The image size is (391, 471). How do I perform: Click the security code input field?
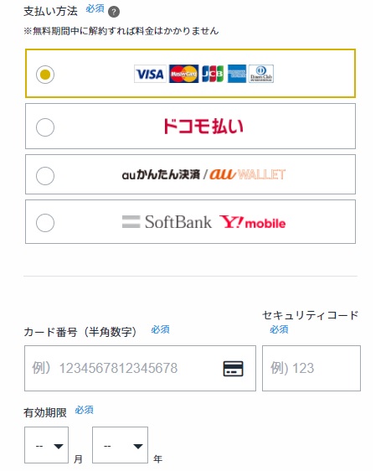311,368
